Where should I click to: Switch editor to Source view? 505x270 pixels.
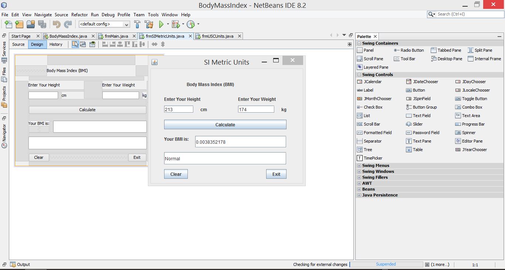pyautogui.click(x=18, y=44)
